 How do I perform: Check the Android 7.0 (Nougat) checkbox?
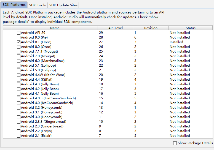pyautogui.click(x=18, y=56)
